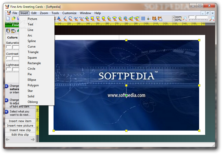Click the face picture insert icon

coord(154,19)
